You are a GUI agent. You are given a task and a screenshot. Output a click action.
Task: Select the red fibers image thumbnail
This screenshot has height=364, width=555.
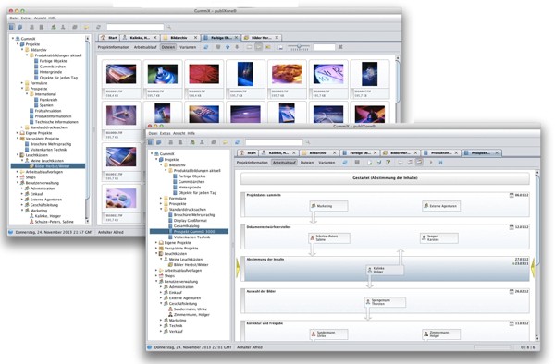pos(203,74)
